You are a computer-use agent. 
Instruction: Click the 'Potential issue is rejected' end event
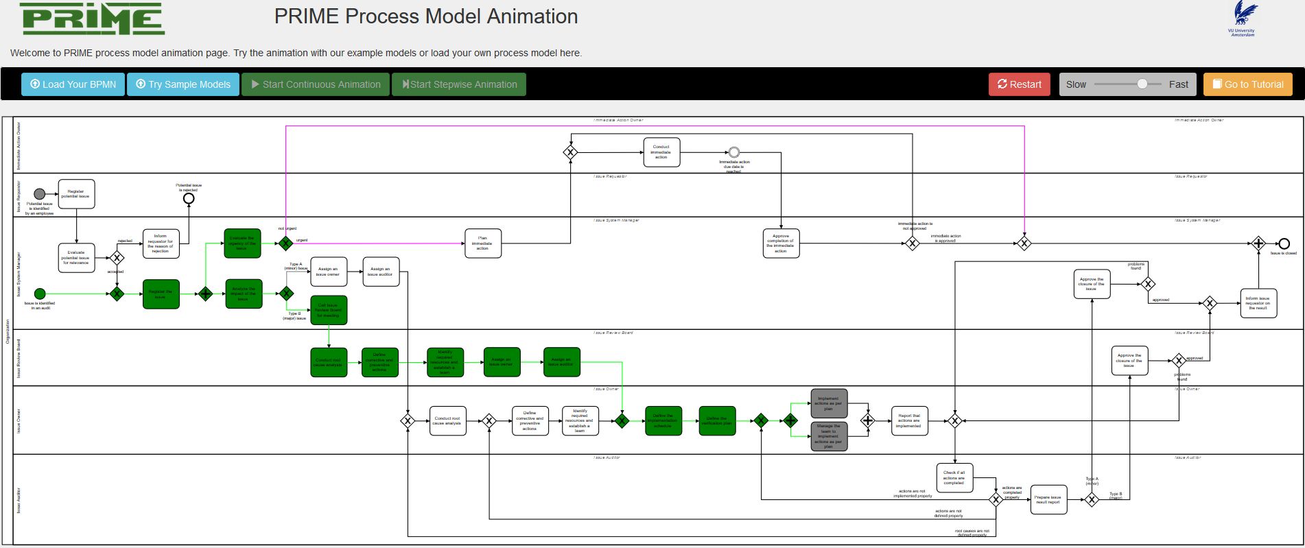pyautogui.click(x=189, y=199)
